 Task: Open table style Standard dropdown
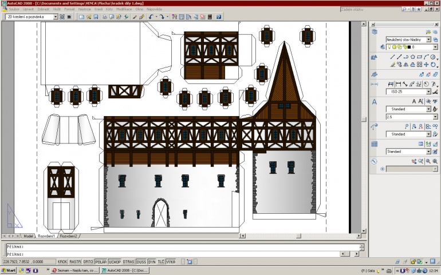coord(428,152)
